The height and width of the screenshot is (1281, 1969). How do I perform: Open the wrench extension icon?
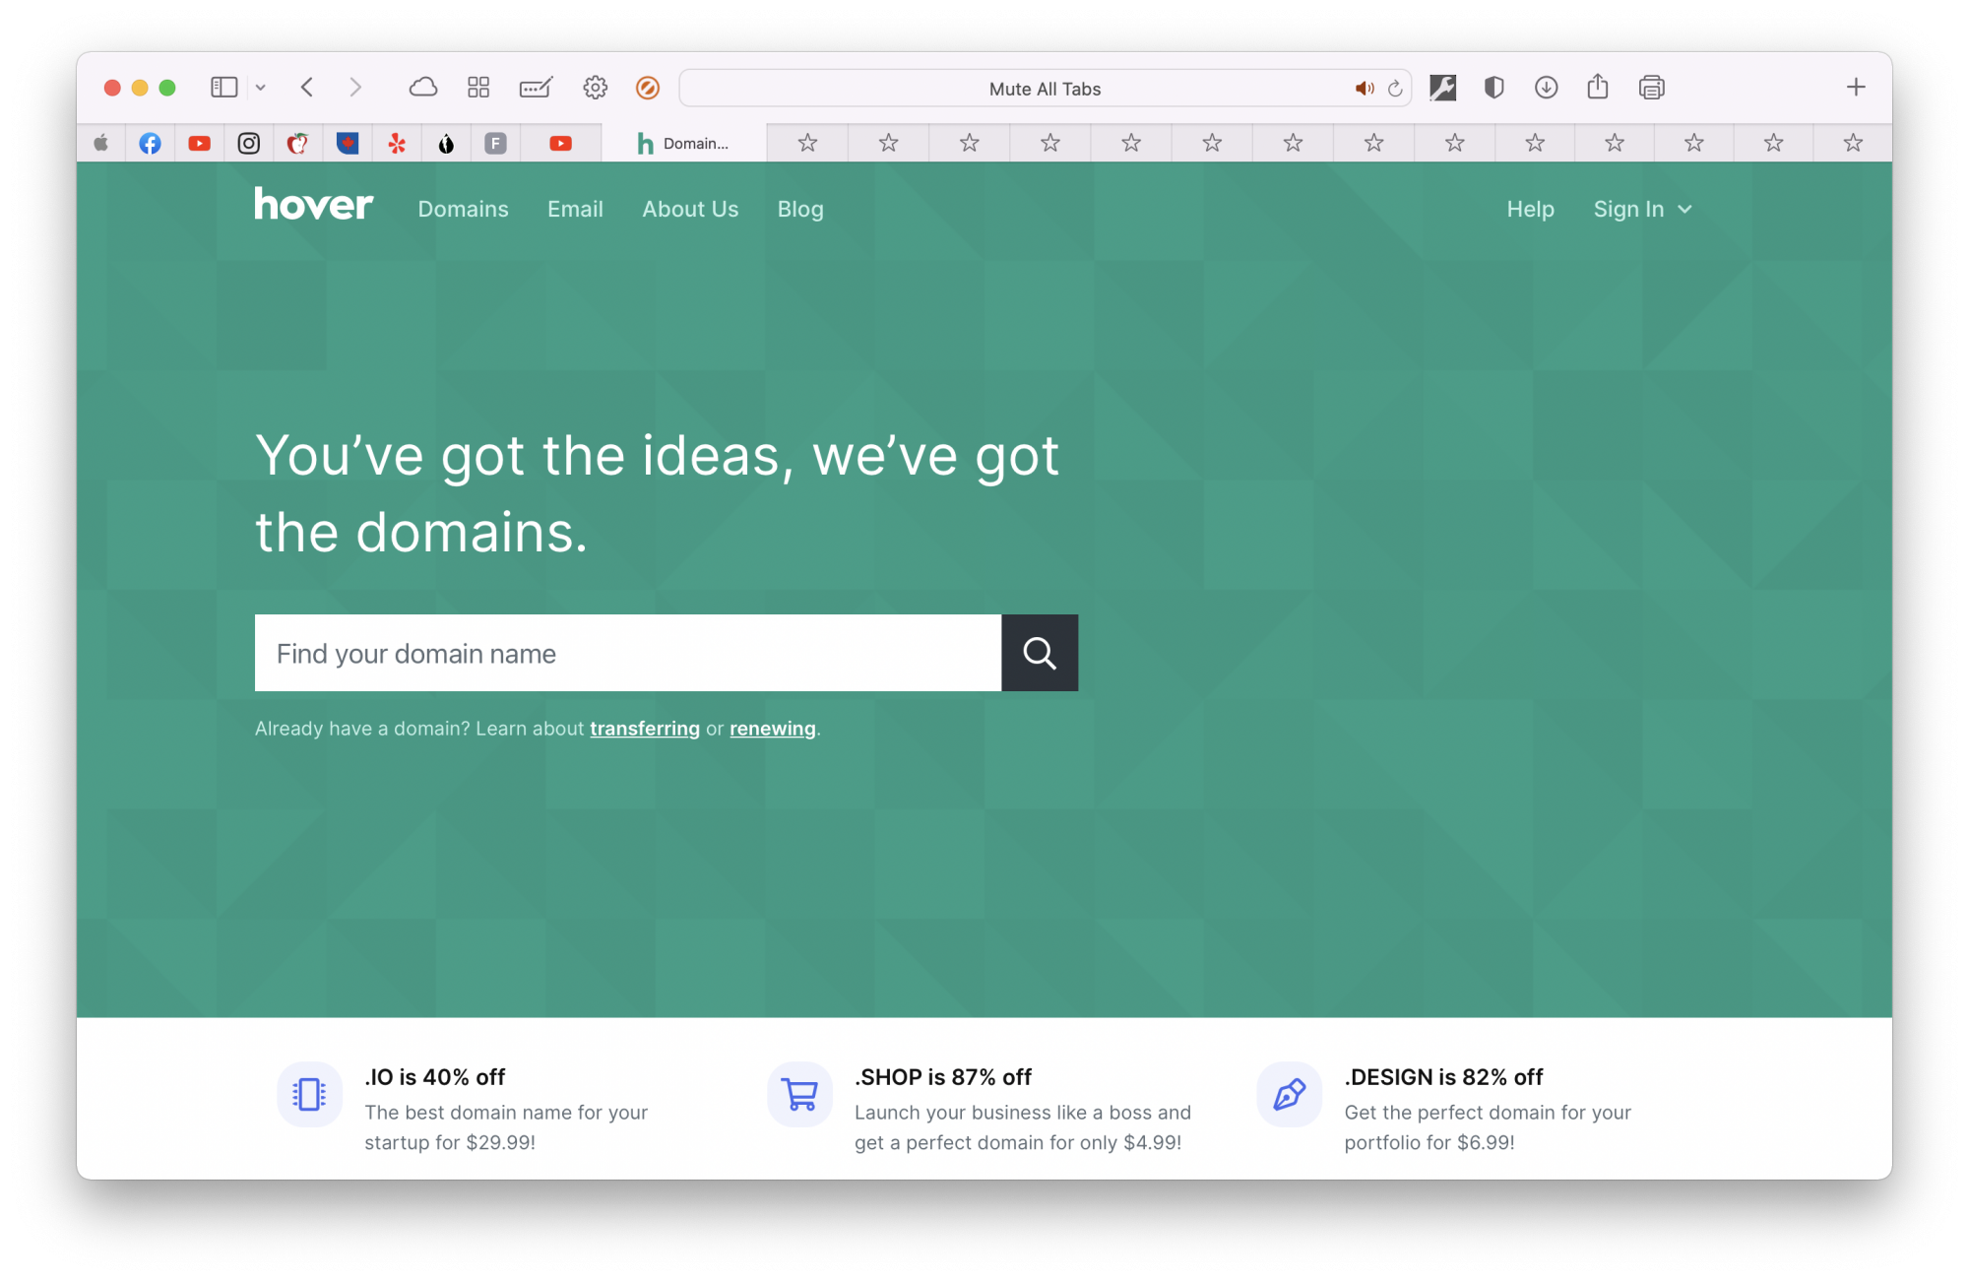click(x=1442, y=88)
